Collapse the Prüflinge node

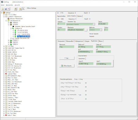tap(11, 29)
